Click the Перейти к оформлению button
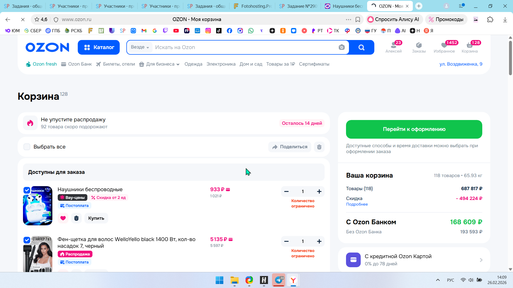 (x=414, y=129)
